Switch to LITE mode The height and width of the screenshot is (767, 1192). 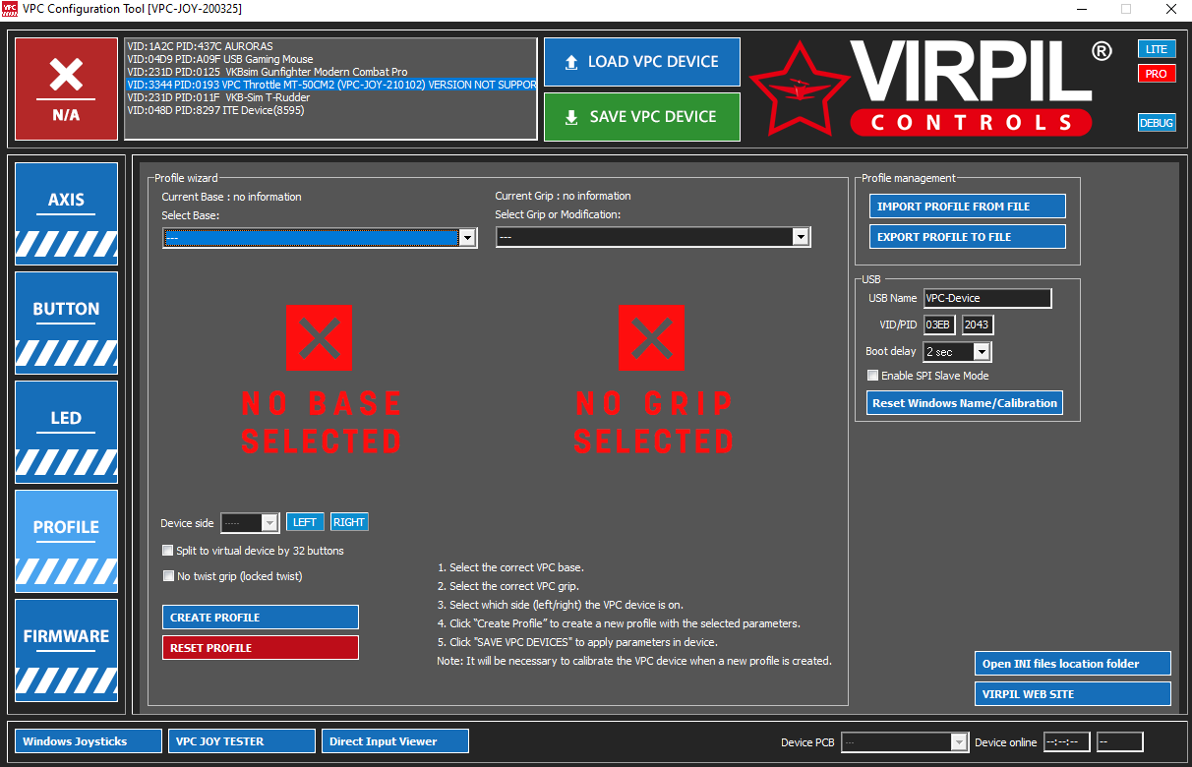(x=1157, y=49)
